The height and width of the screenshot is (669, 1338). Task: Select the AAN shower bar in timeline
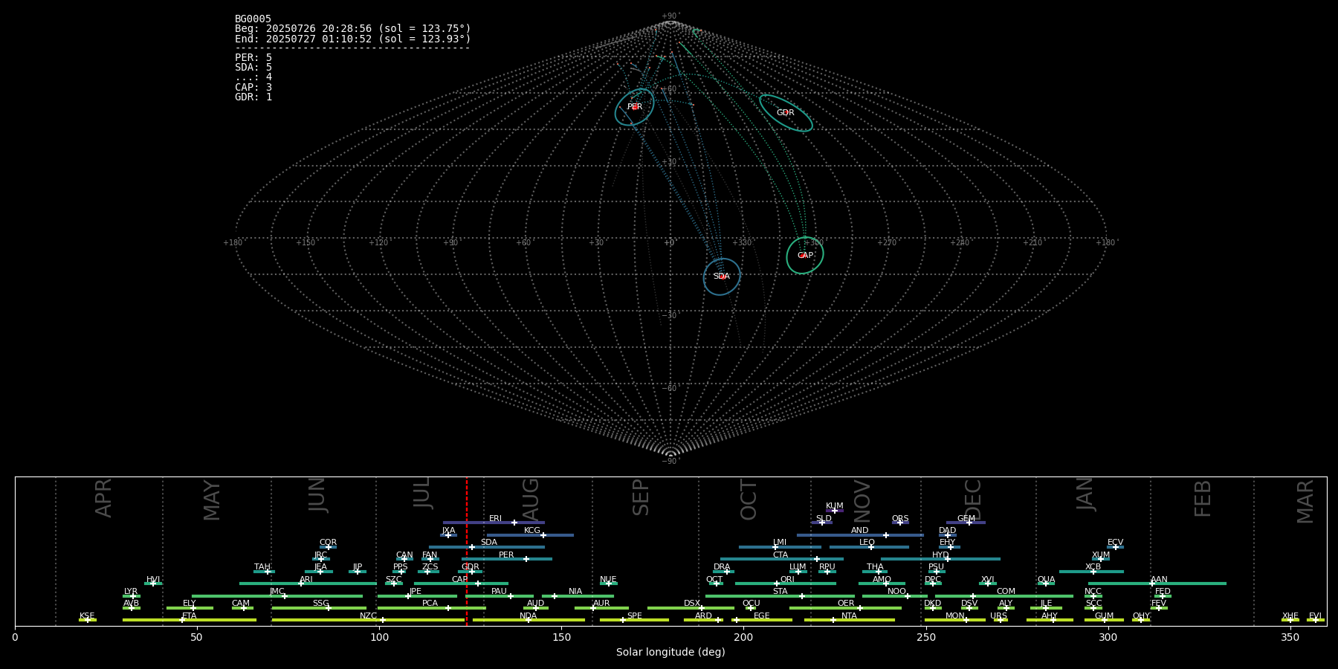(1157, 583)
